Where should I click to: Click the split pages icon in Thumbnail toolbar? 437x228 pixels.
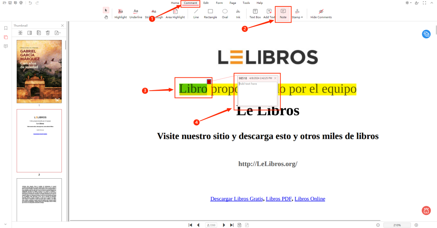[20, 33]
